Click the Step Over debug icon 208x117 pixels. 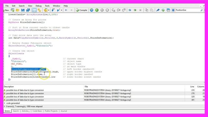click(119, 10)
